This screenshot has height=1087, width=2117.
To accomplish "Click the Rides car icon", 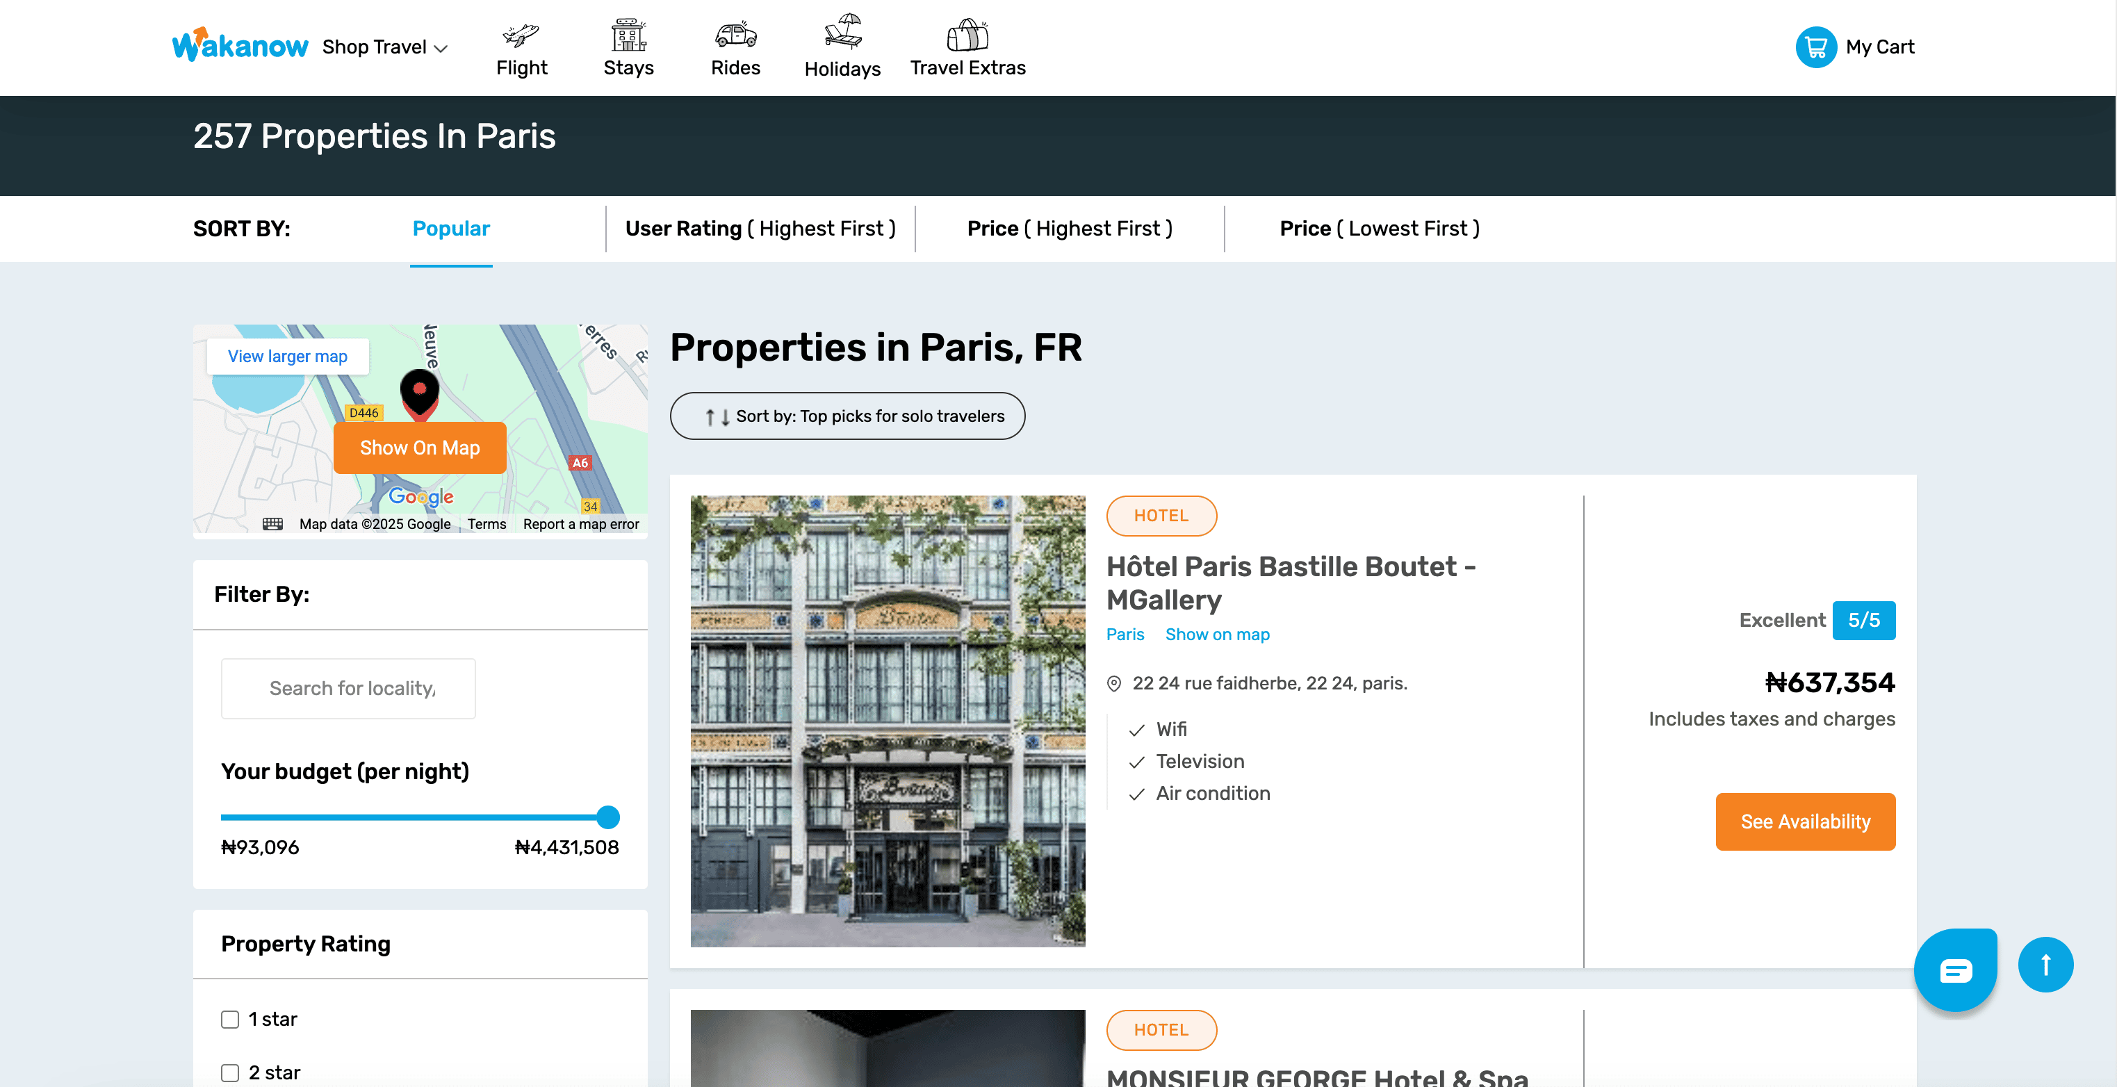I will tap(734, 33).
